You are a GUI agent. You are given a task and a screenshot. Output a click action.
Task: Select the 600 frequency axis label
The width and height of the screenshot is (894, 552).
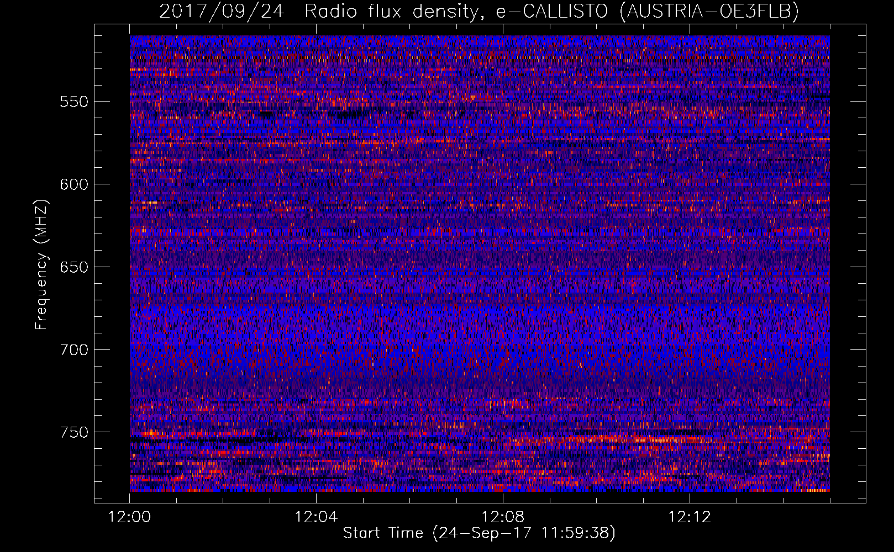(74, 184)
